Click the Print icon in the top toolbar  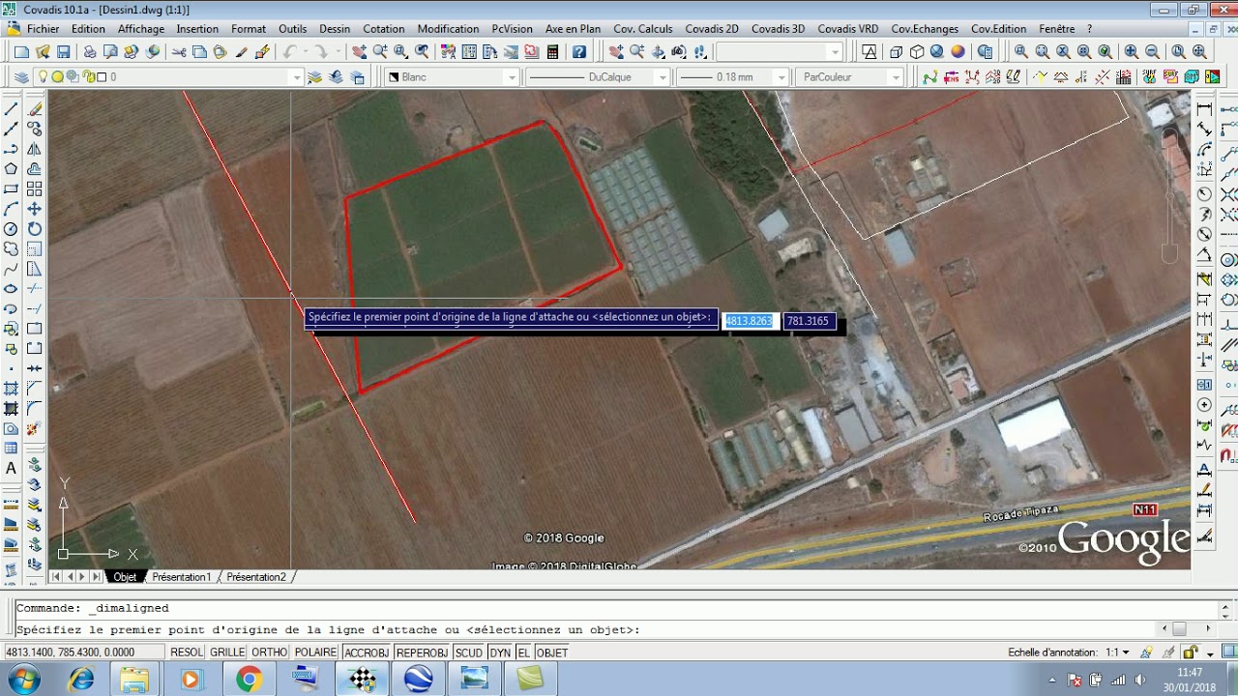pyautogui.click(x=90, y=52)
